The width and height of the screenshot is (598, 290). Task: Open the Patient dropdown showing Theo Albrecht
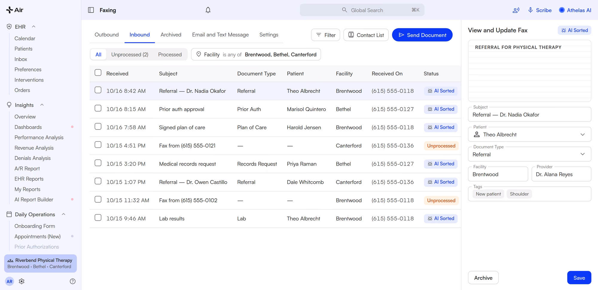click(530, 134)
